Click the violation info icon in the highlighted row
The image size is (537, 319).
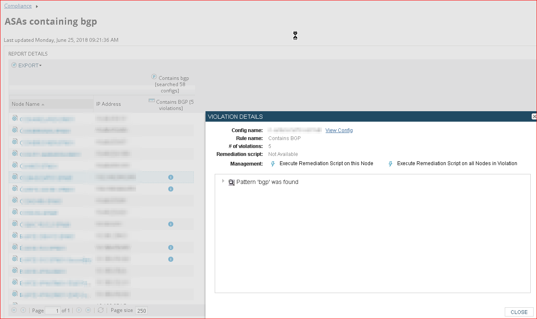pyautogui.click(x=171, y=177)
